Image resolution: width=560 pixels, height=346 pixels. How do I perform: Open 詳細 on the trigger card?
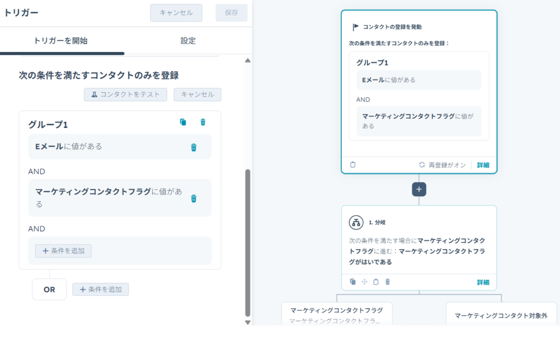pos(483,165)
